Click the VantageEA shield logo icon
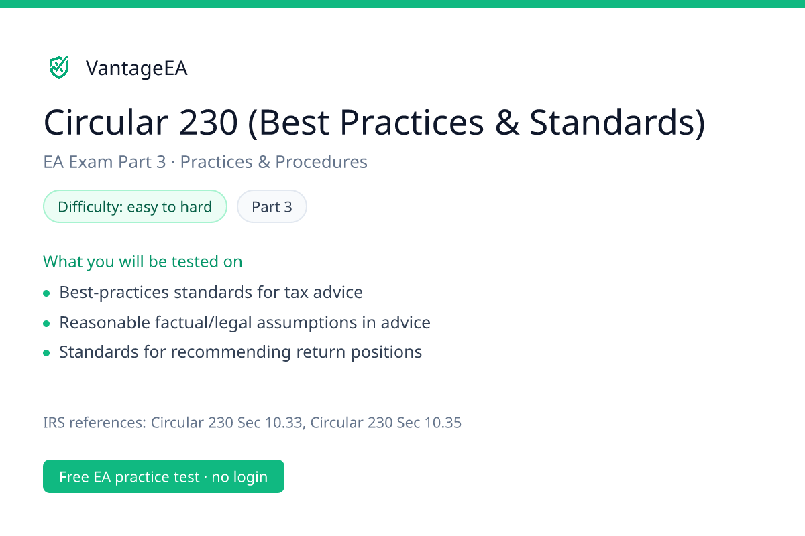Viewport: 805px width, 536px height. (59, 67)
